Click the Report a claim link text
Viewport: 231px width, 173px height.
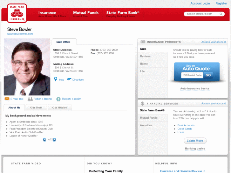tap(71, 99)
